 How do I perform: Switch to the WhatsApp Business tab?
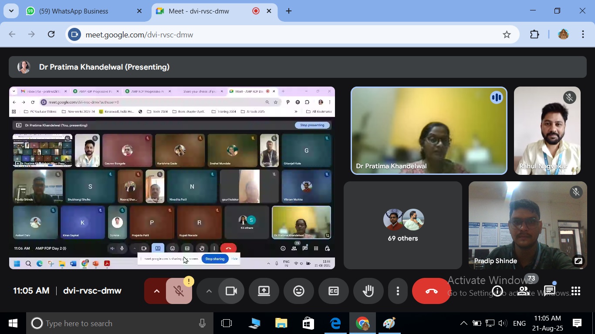[74, 11]
